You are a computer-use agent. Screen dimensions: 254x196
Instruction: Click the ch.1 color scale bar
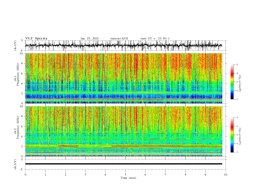(232, 82)
